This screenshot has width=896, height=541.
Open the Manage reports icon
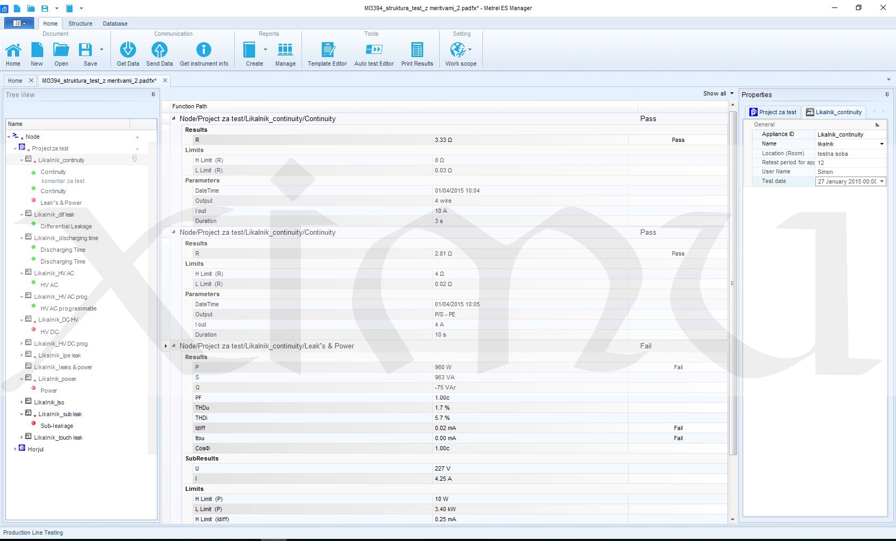[x=285, y=50]
